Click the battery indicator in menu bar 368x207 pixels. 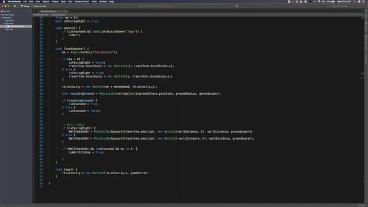[331, 1]
